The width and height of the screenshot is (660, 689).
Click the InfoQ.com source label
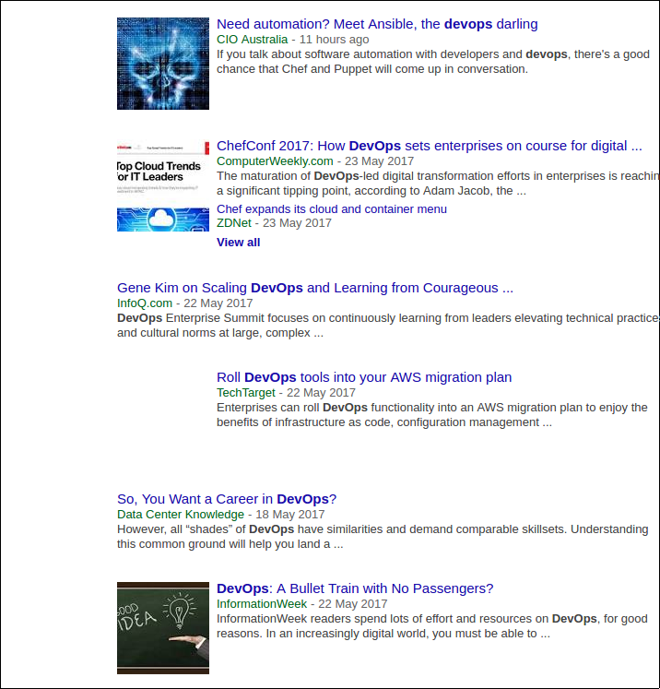pyautogui.click(x=145, y=303)
